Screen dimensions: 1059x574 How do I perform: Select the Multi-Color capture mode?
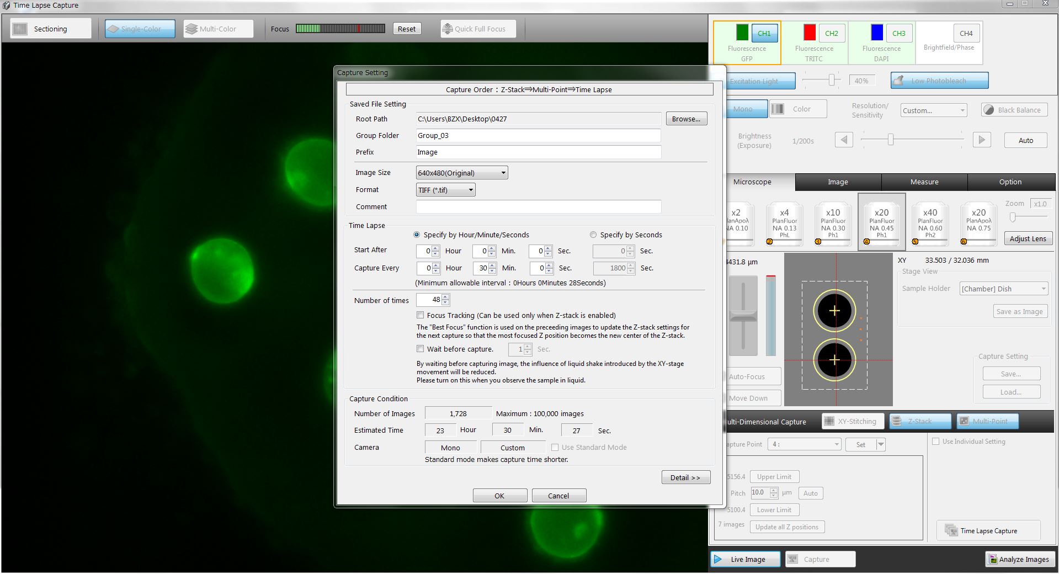coord(218,29)
